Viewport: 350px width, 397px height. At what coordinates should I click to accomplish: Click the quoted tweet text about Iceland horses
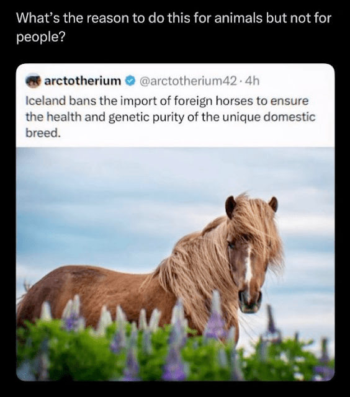[x=171, y=117]
